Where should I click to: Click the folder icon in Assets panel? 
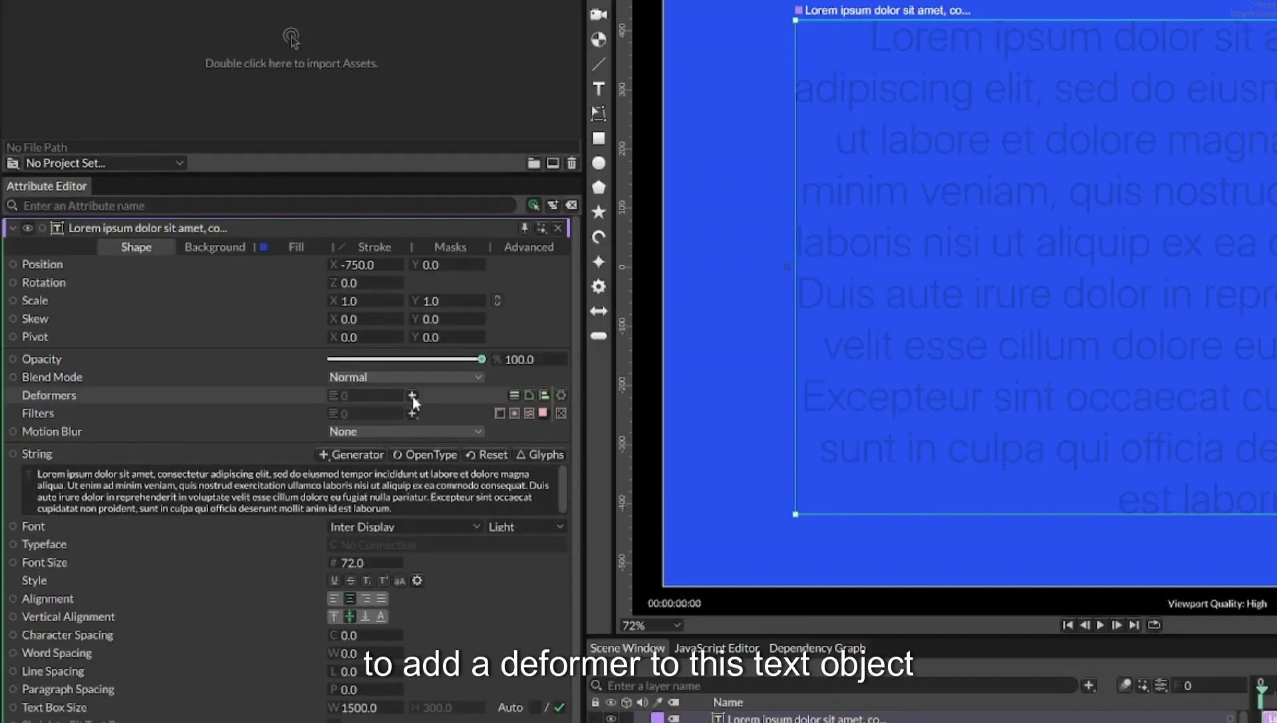point(533,163)
